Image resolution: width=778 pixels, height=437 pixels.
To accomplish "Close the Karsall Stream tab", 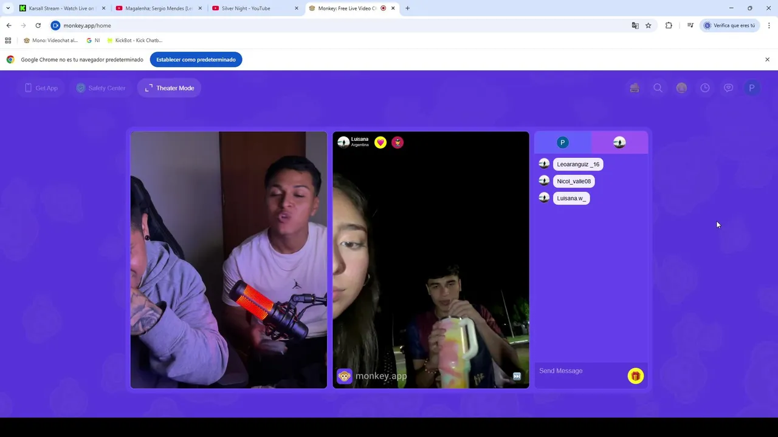I will (x=103, y=8).
